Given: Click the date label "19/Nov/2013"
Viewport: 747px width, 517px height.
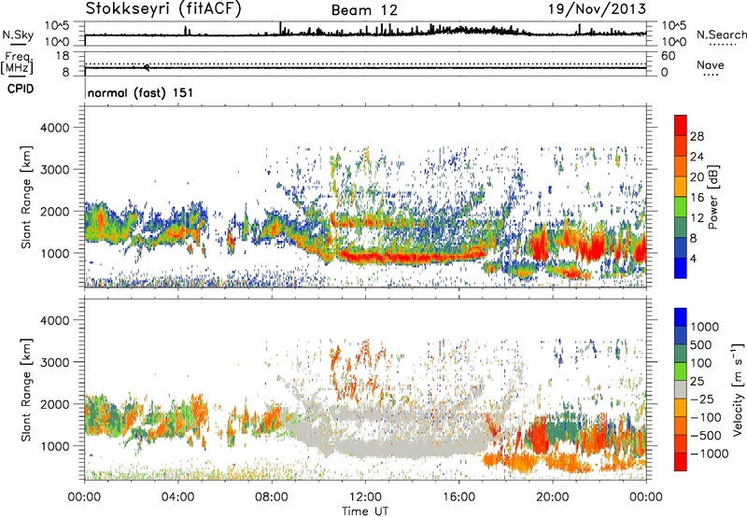Looking at the screenshot, I should click(x=598, y=8).
